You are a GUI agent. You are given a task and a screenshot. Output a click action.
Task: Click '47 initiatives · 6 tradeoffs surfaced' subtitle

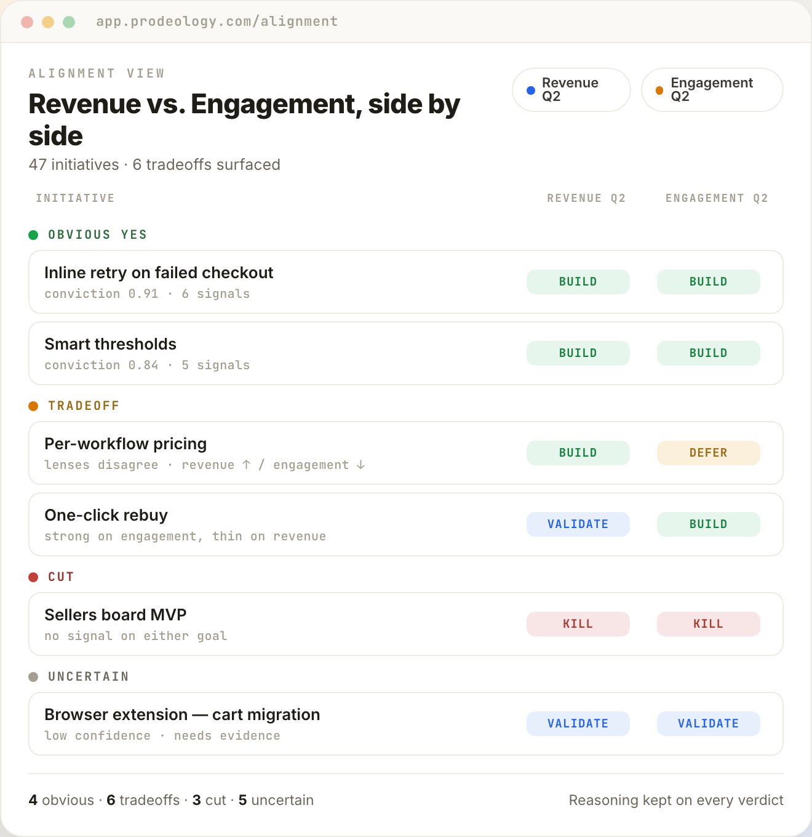click(x=154, y=165)
